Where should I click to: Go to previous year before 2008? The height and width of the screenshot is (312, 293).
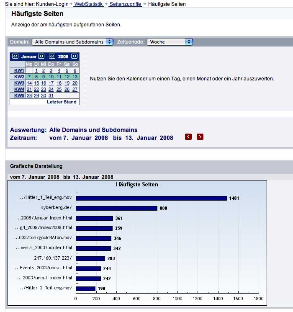point(52,57)
